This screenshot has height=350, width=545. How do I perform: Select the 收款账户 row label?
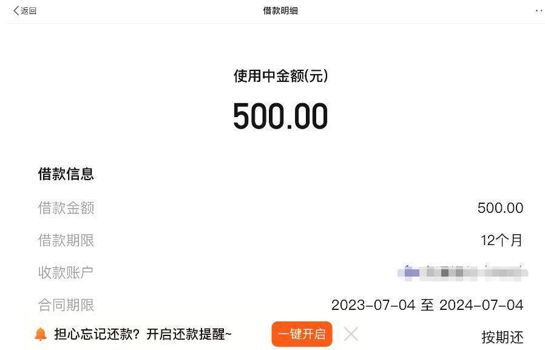(66, 272)
